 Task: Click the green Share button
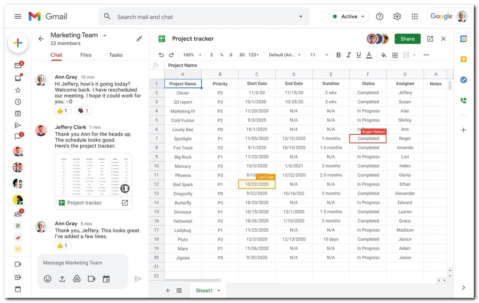407,39
